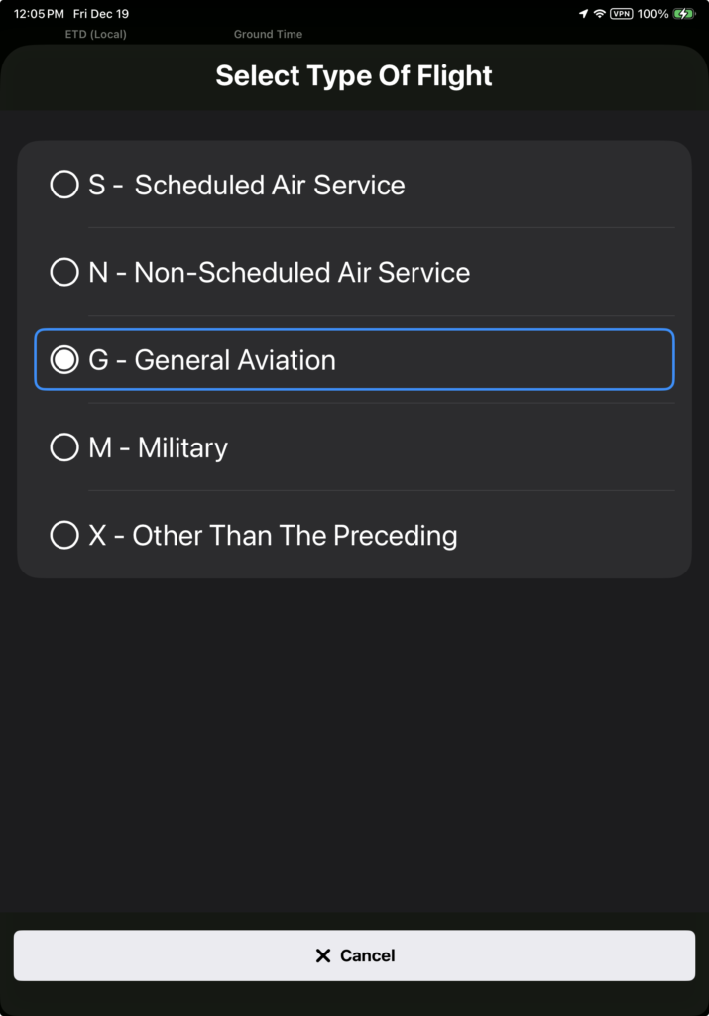Tap the 12:05 PM status bar clock
The height and width of the screenshot is (1016, 709).
(39, 14)
